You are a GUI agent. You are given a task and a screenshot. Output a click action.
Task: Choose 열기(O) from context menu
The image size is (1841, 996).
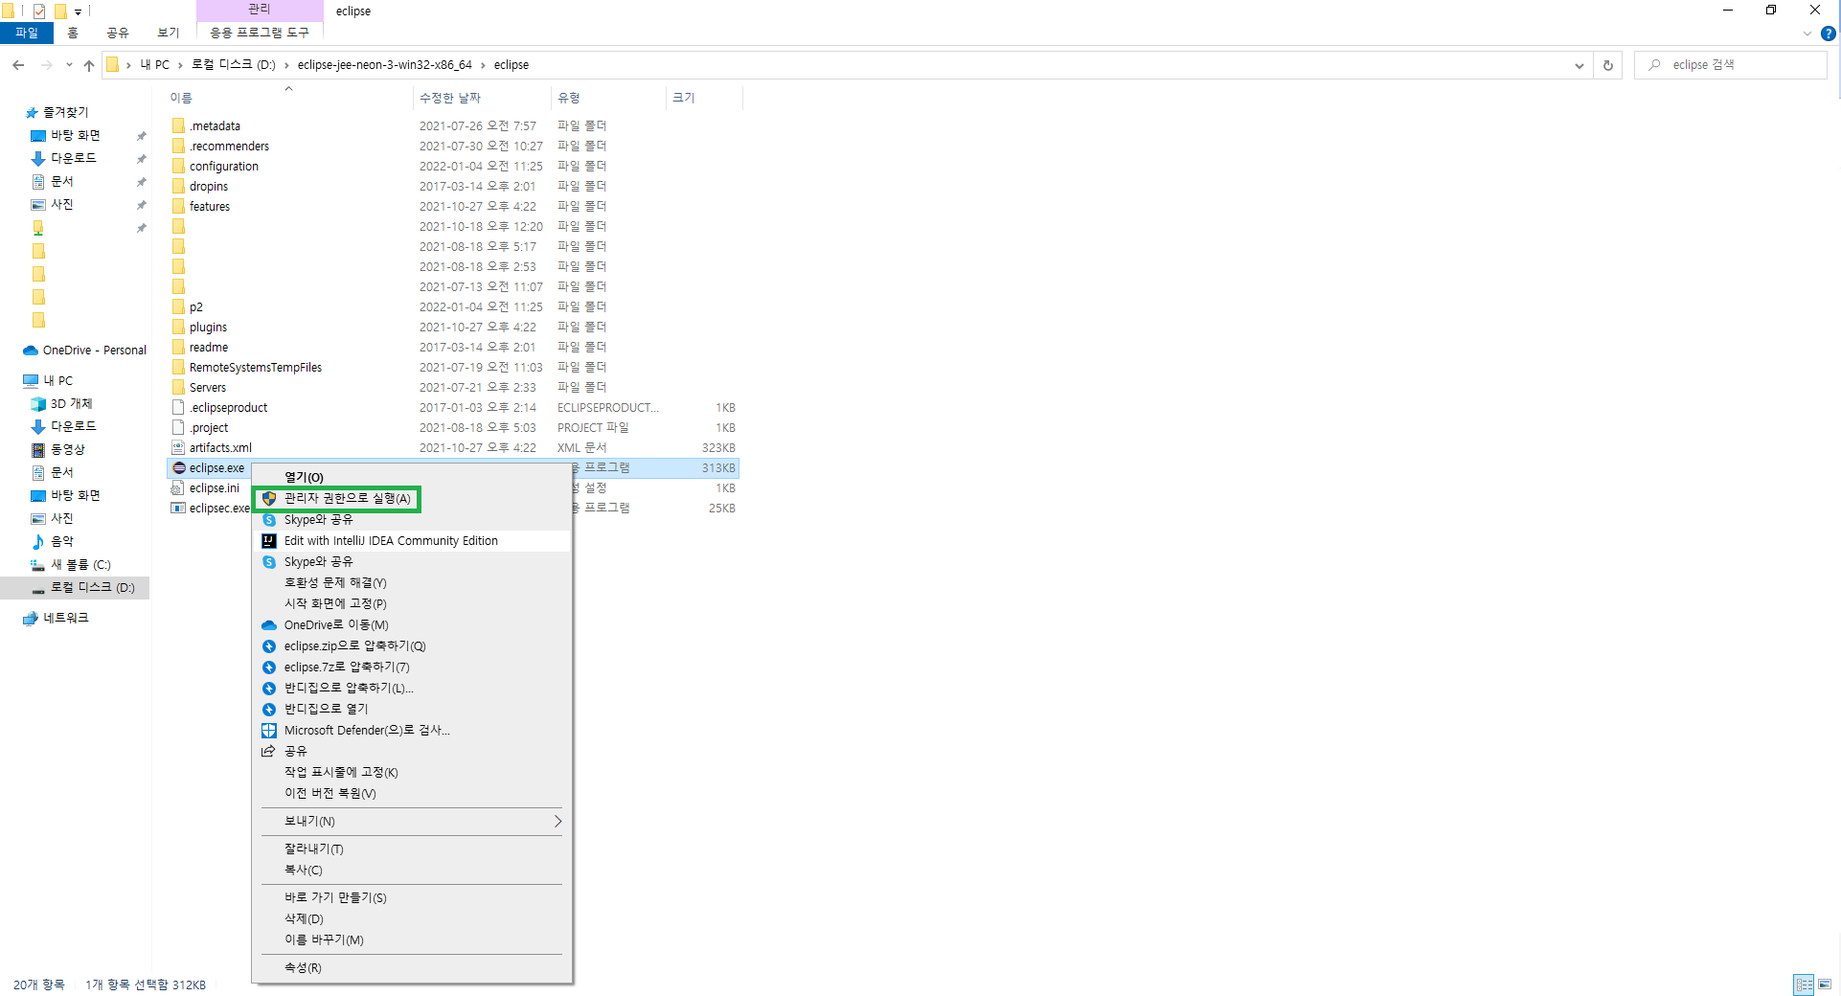(412, 477)
